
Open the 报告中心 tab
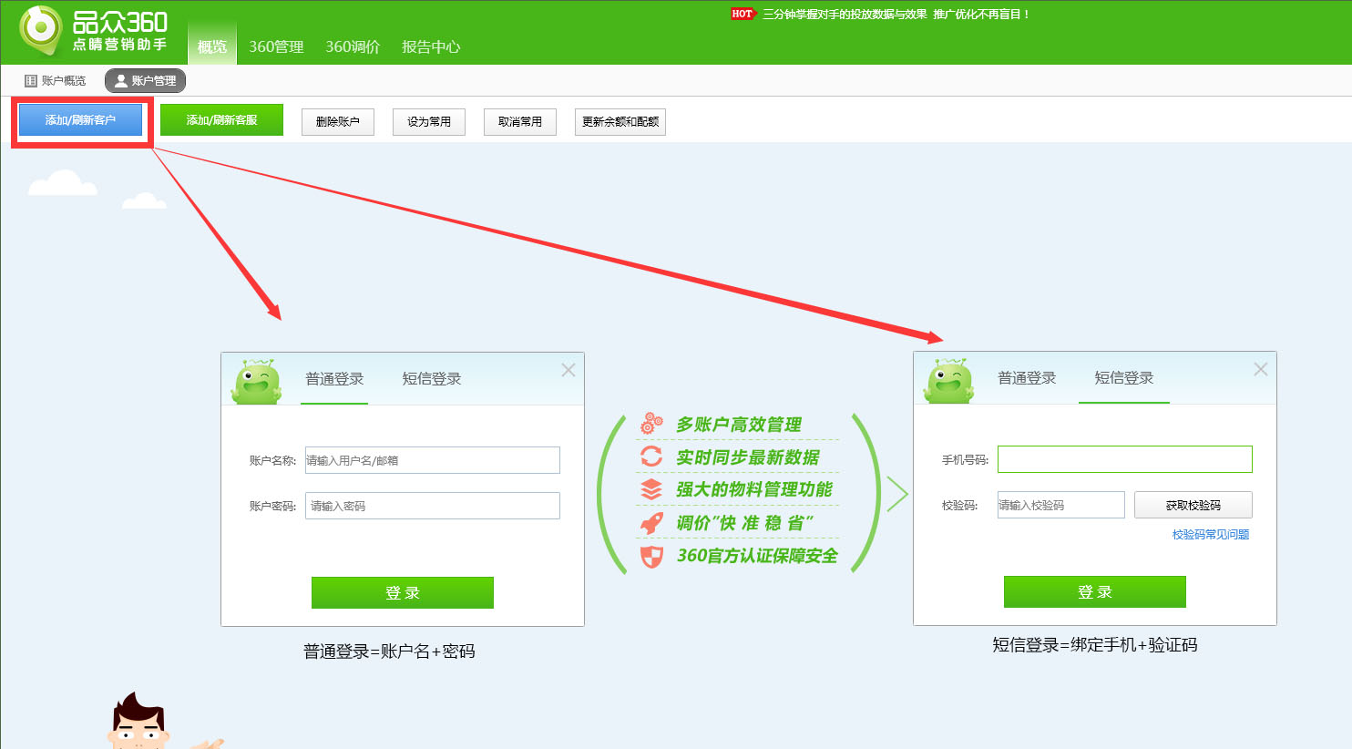click(431, 47)
